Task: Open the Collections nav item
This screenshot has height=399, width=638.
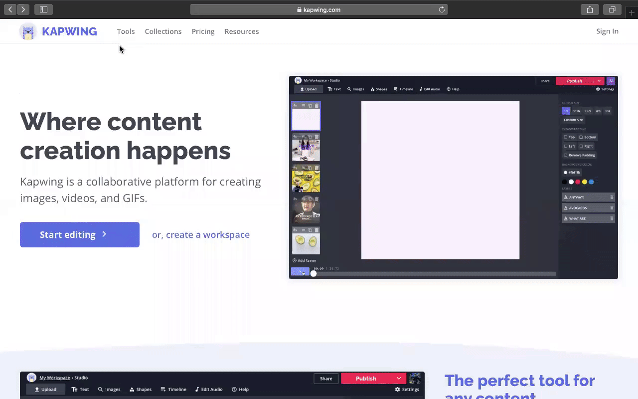Action: coord(163,31)
